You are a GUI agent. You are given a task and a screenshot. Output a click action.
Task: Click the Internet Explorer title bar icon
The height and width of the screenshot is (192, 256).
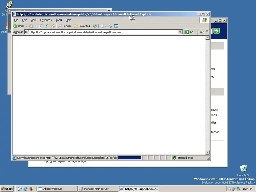tap(14, 14)
